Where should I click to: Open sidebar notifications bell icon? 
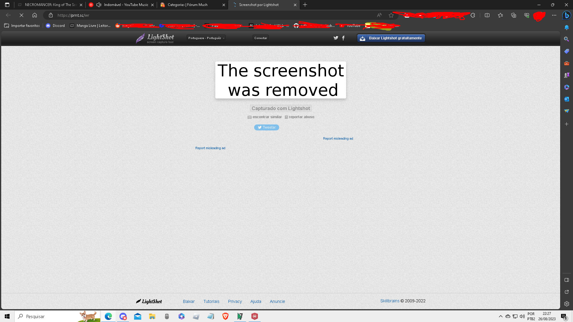click(x=566, y=27)
